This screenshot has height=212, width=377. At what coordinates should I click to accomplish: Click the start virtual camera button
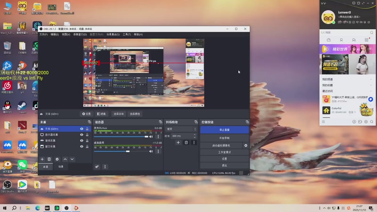(x=221, y=146)
